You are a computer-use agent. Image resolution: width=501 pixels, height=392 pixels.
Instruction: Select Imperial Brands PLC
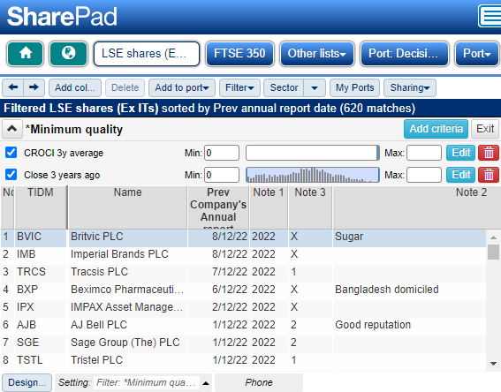119,254
